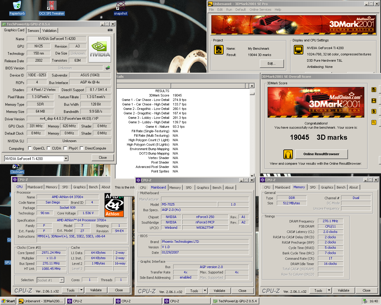
Task: Open the ClockGen desktop shortcut
Action: click(17, 167)
